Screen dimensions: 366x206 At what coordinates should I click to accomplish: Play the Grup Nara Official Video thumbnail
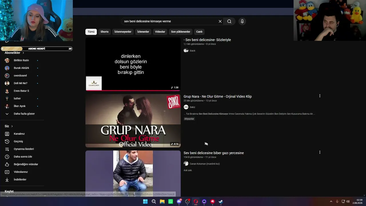[133, 121]
